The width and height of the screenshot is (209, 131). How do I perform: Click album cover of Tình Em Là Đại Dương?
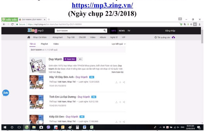coord(37,102)
